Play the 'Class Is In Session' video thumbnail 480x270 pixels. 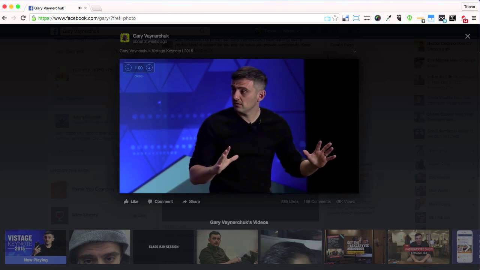tap(163, 247)
